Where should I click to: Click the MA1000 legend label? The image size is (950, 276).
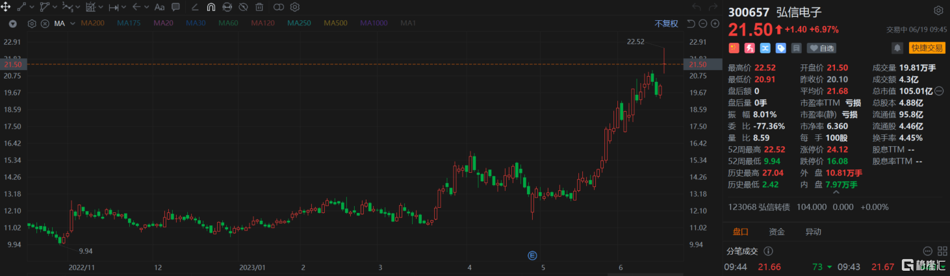click(x=374, y=23)
